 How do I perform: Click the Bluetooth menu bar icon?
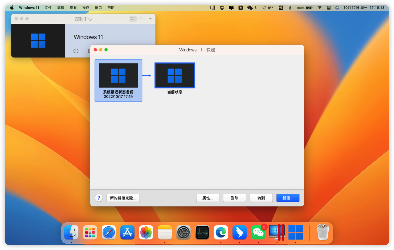(x=290, y=8)
